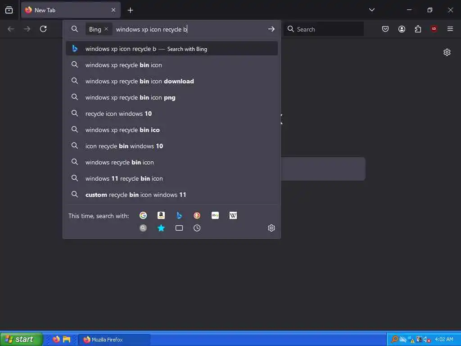Search this time with Amazon icon
Screen dimensions: 461x346
click(x=161, y=215)
